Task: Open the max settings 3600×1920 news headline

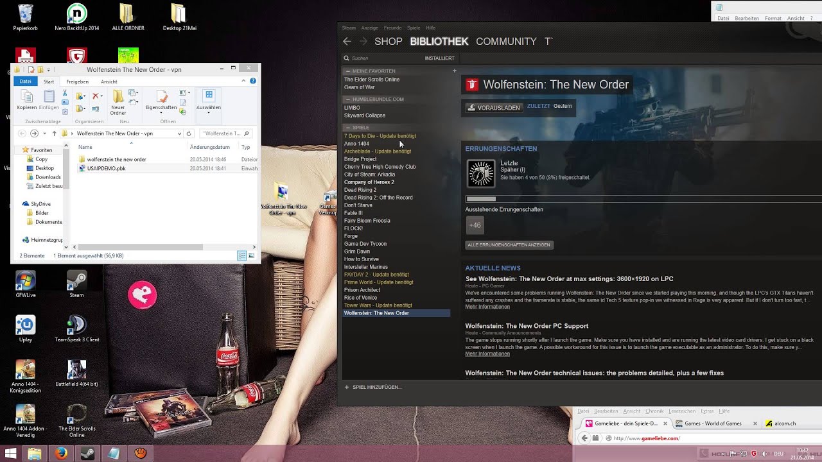Action: click(x=569, y=279)
